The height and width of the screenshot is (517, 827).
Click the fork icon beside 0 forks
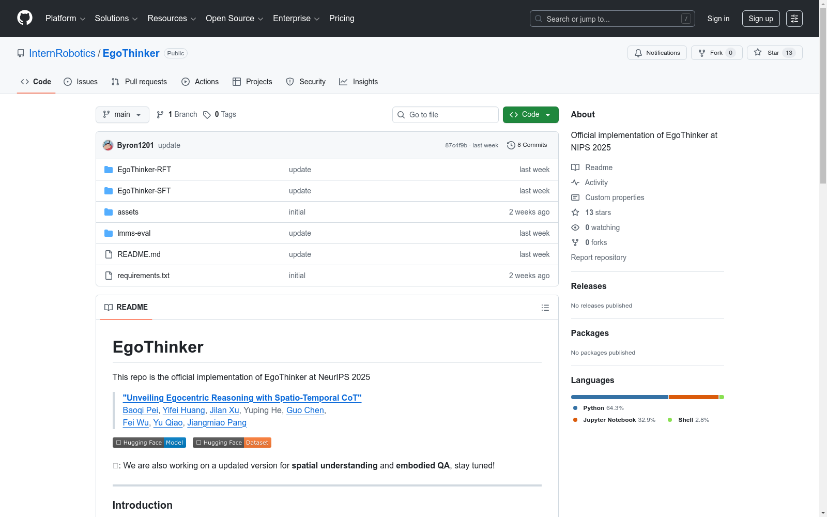pyautogui.click(x=575, y=242)
